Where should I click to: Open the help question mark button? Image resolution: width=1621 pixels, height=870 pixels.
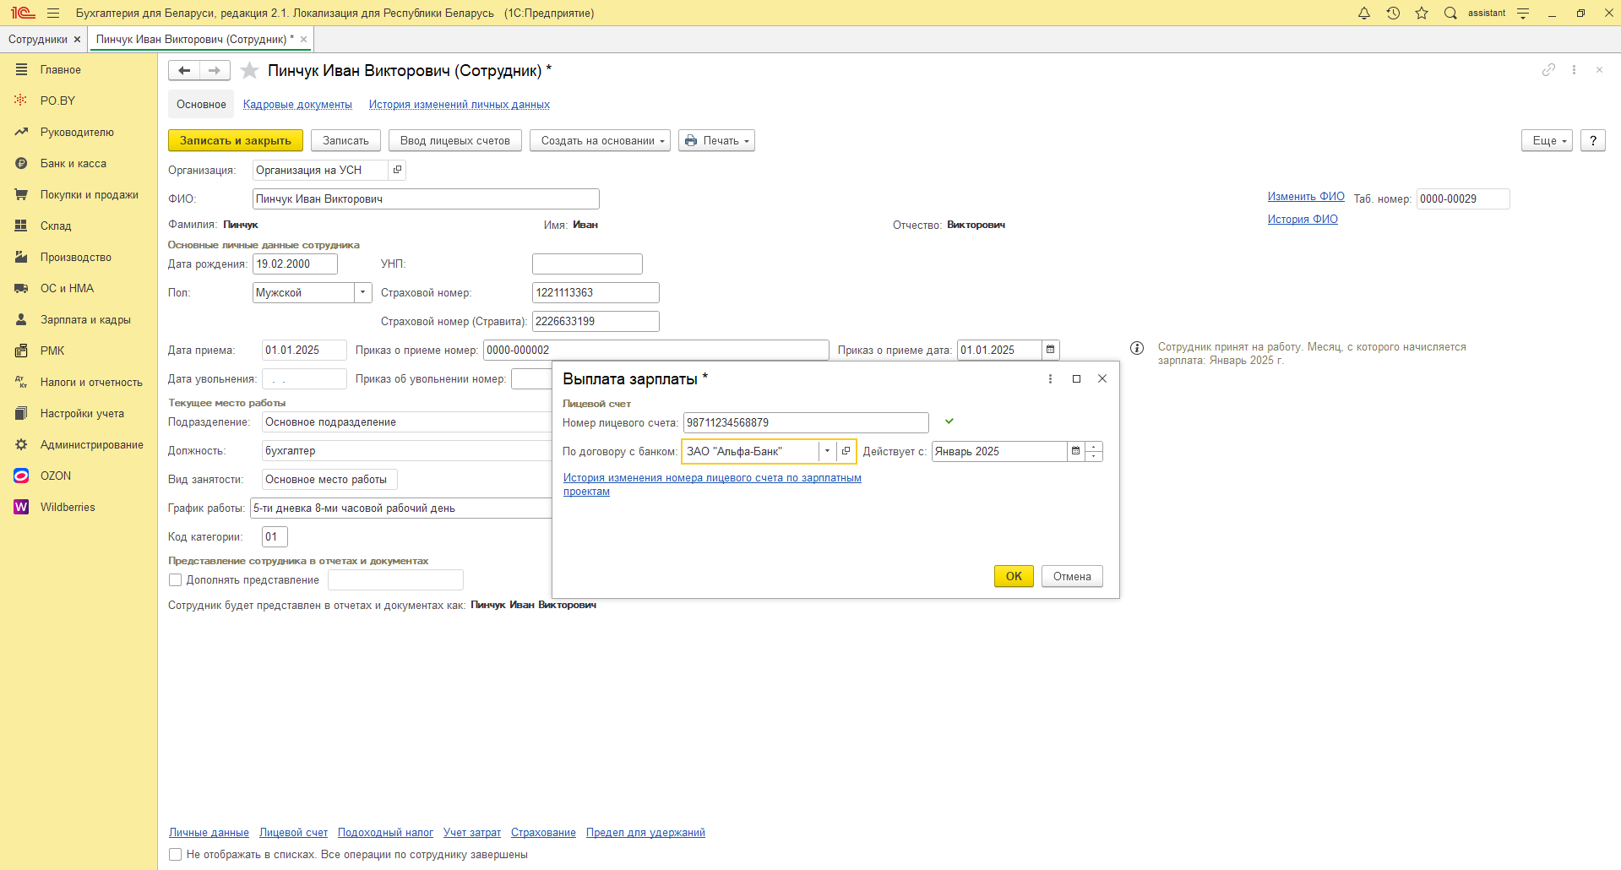1592,140
